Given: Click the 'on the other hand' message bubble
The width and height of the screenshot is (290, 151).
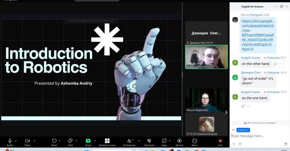Looking at the screenshot, I should point(256,64).
